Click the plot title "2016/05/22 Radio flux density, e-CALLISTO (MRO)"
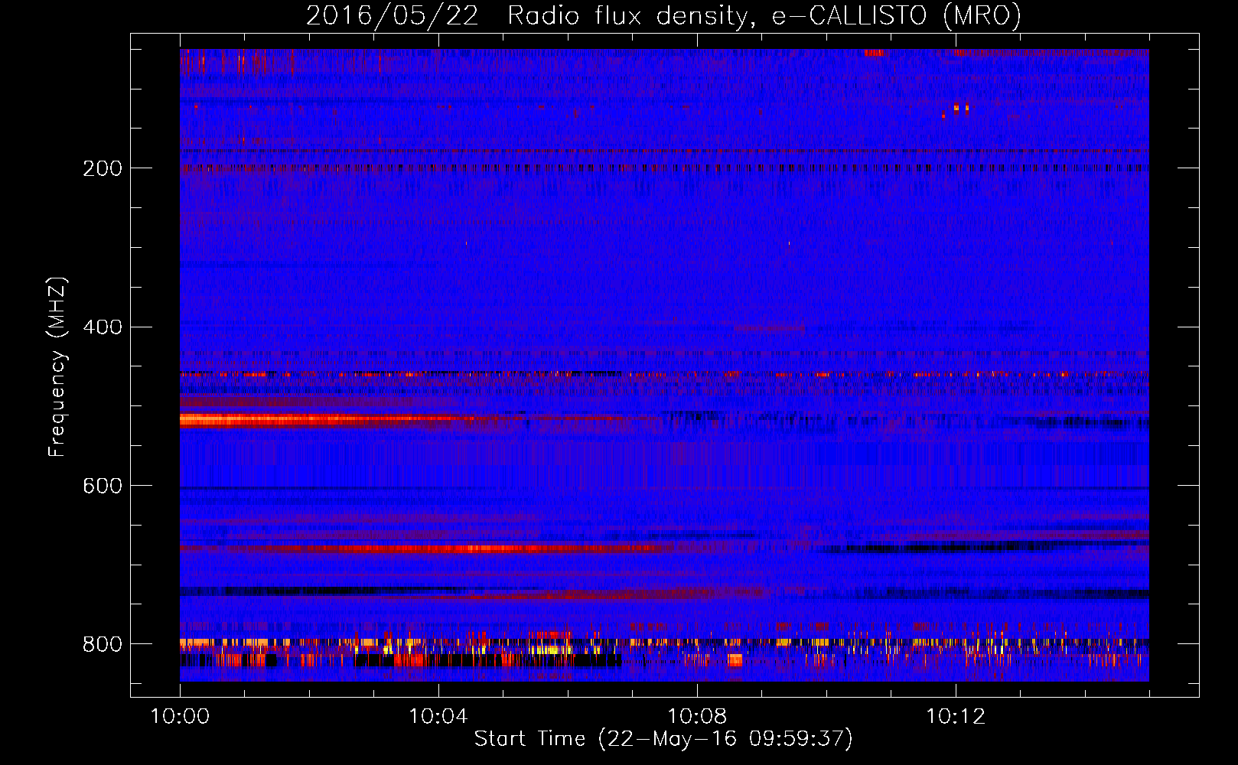 (663, 15)
